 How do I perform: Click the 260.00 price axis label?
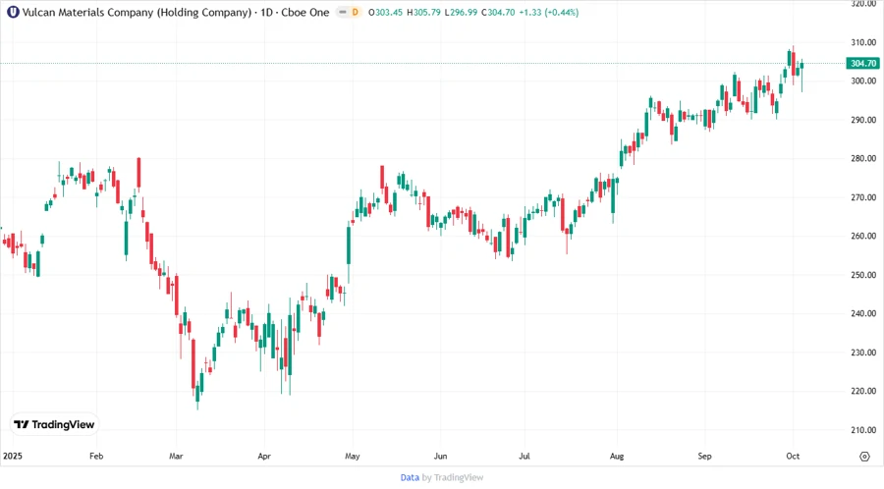pos(863,237)
